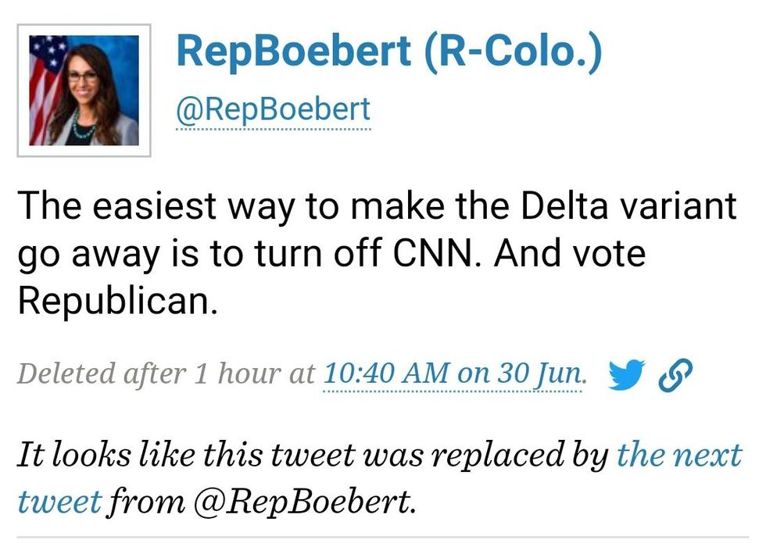Image resolution: width=766 pixels, height=543 pixels.
Task: Follow the "the next tweet" link
Action: pyautogui.click(x=678, y=454)
